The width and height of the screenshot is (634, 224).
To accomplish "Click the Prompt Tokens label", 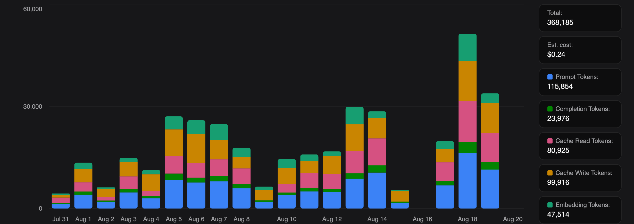I will click(x=577, y=77).
